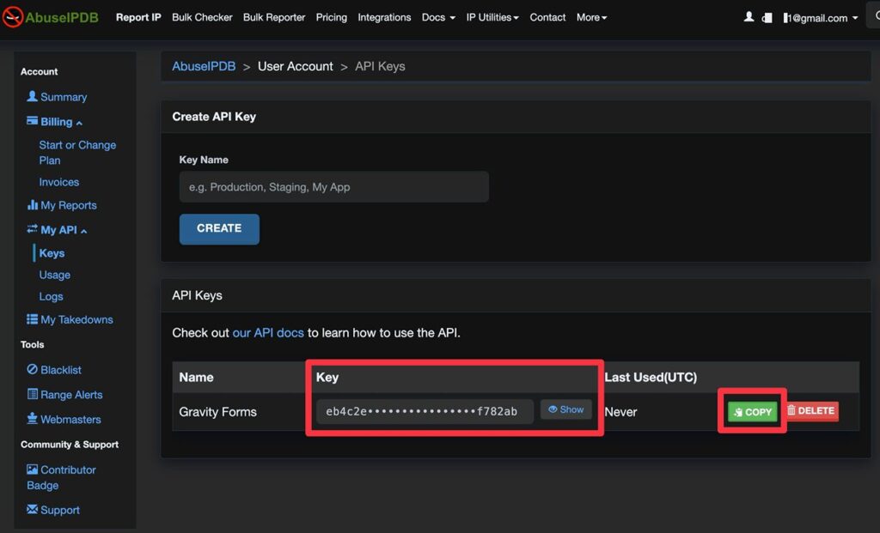This screenshot has width=880, height=533.
Task: Open the Pricing page
Action: 331,17
